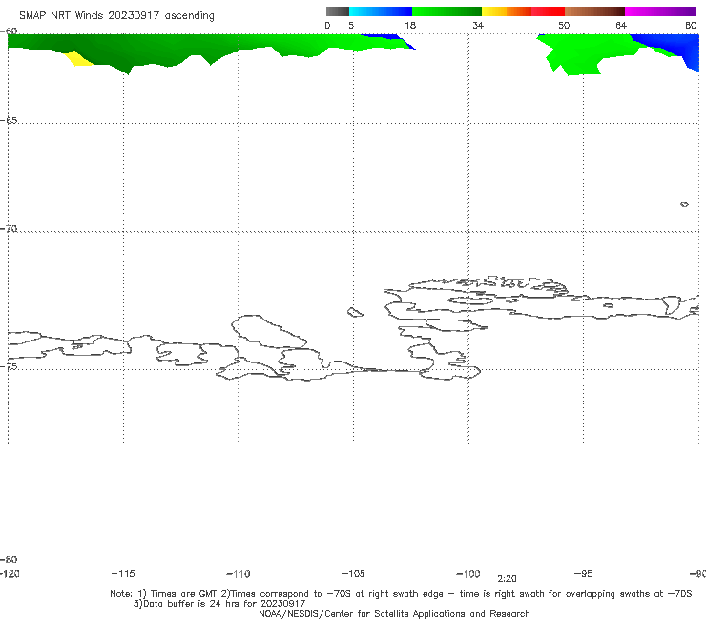
Task: Click the -105 longitude axis label
Action: pyautogui.click(x=353, y=574)
